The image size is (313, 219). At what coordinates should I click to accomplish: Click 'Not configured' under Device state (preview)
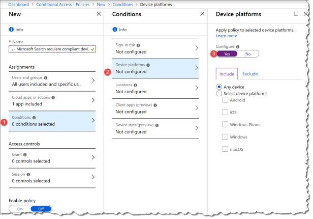pyautogui.click(x=131, y=132)
